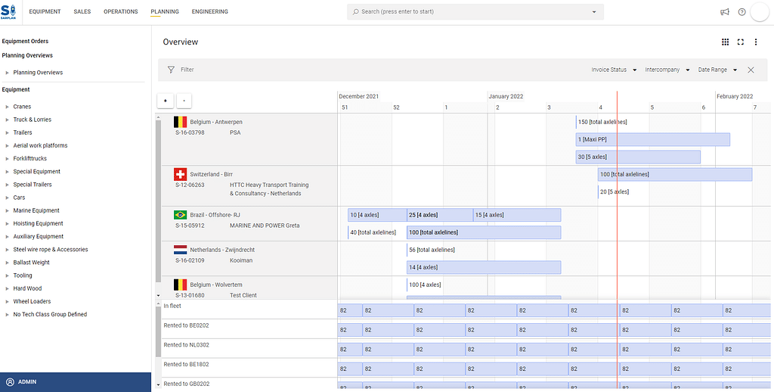The width and height of the screenshot is (774, 392).
Task: Click the minus zoom-out button
Action: [184, 101]
